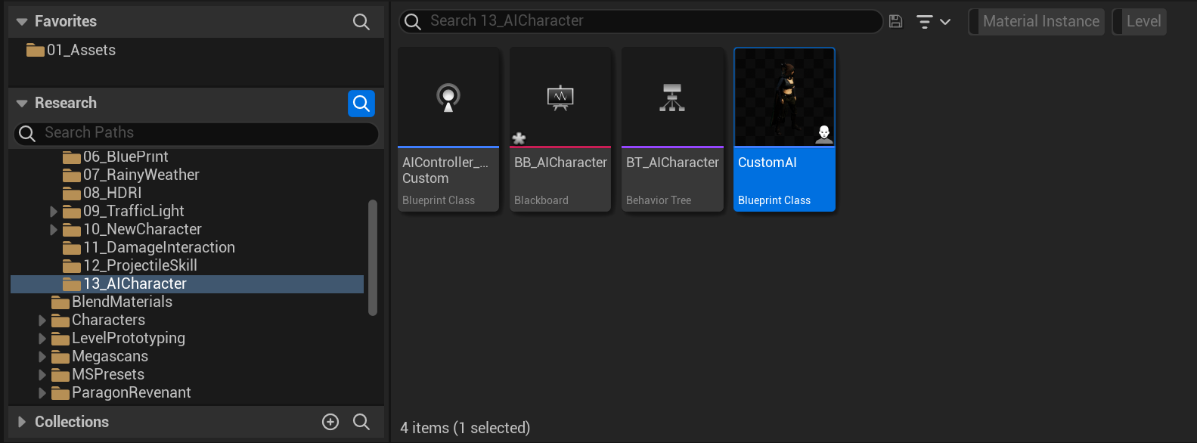Click the Search Paths input field
The height and width of the screenshot is (443, 1197).
pos(197,134)
